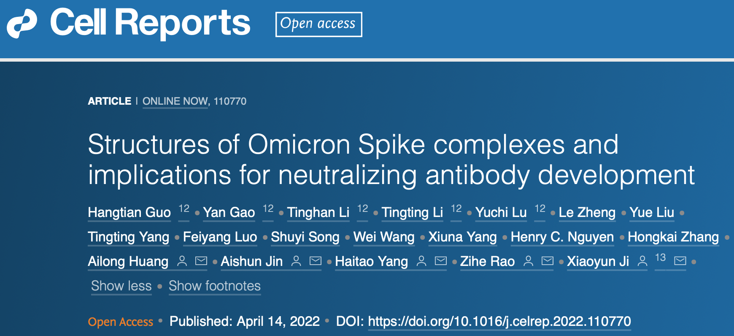Open the DOI link for the article
The height and width of the screenshot is (336, 734).
click(499, 322)
